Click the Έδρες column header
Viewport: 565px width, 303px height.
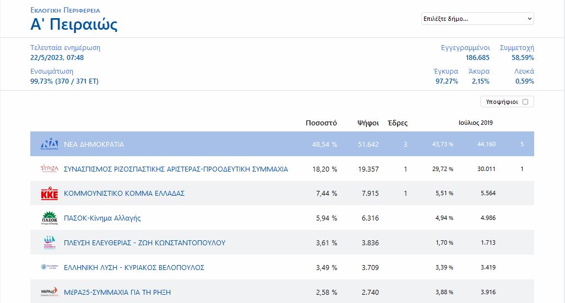coord(398,123)
